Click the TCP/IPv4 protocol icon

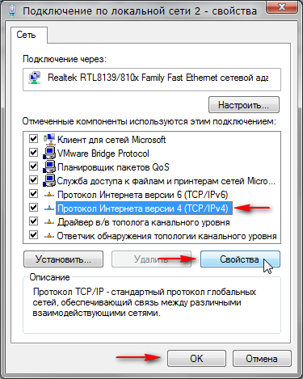pyautogui.click(x=49, y=208)
